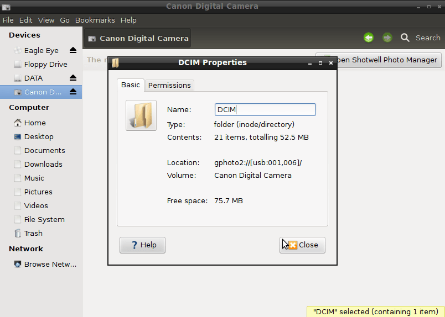Image resolution: width=445 pixels, height=317 pixels.
Task: Open the Edit menu
Action: [25, 20]
